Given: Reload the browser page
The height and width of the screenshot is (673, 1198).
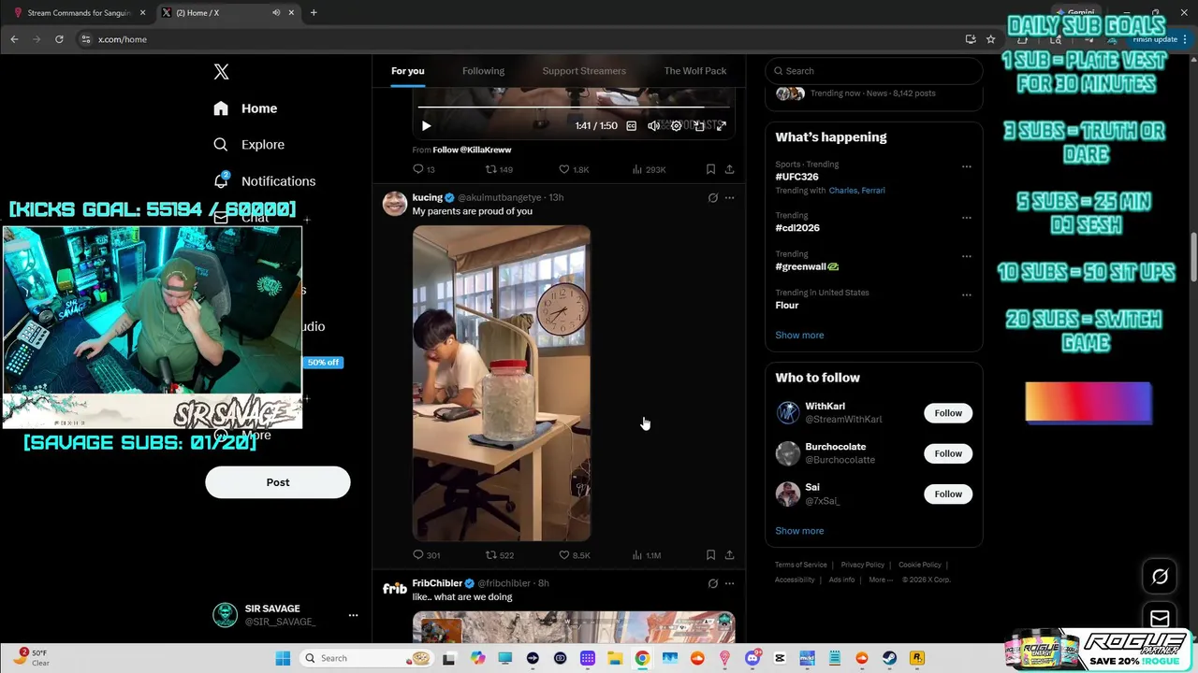Looking at the screenshot, I should pyautogui.click(x=59, y=39).
